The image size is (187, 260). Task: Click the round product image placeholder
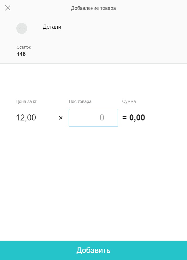click(22, 28)
